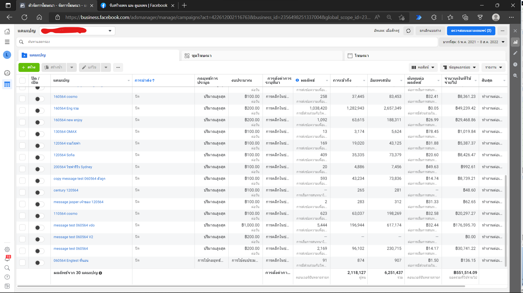Viewport: 523px width, 293px height.
Task: Click the search magnifier in the left sidebar
Action: click(7, 268)
